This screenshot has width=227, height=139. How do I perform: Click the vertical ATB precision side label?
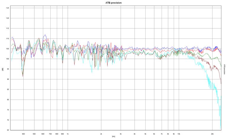[x=224, y=69]
